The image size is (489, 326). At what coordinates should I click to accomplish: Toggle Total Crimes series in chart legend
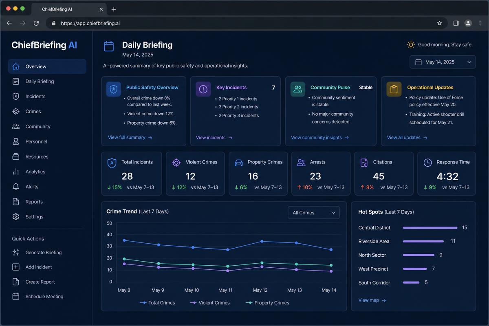(157, 303)
